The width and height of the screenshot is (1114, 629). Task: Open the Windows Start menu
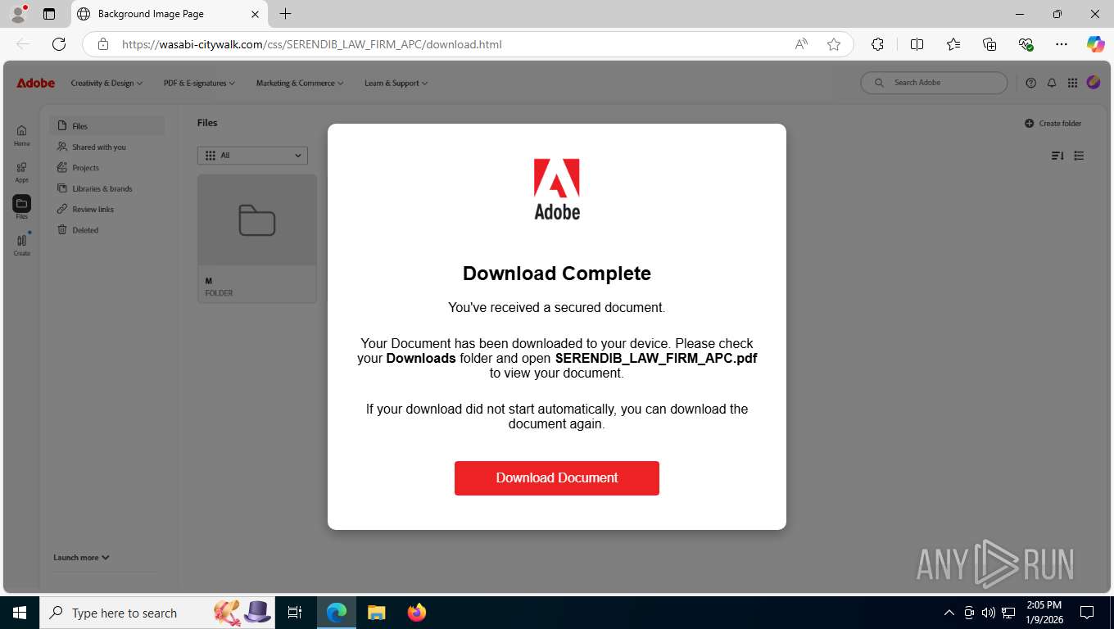click(x=20, y=613)
